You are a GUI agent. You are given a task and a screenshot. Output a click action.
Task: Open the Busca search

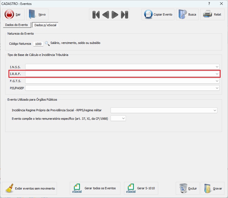pos(187,14)
